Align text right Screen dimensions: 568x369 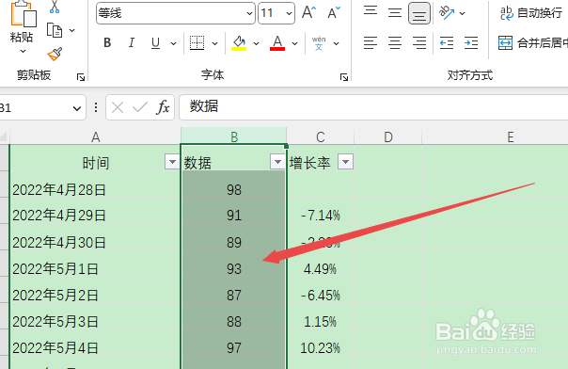click(419, 42)
